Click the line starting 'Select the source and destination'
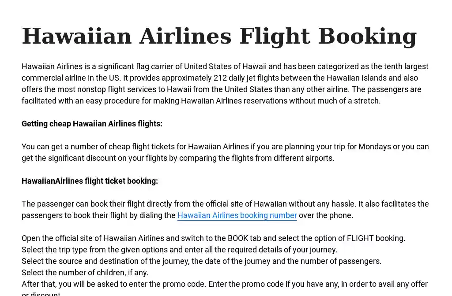 (x=201, y=261)
